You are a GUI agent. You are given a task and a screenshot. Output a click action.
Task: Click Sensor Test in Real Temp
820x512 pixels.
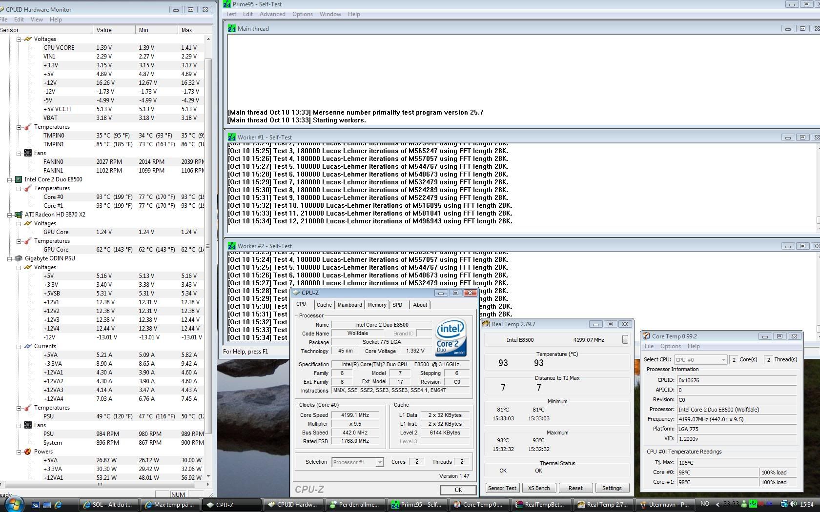coord(502,488)
